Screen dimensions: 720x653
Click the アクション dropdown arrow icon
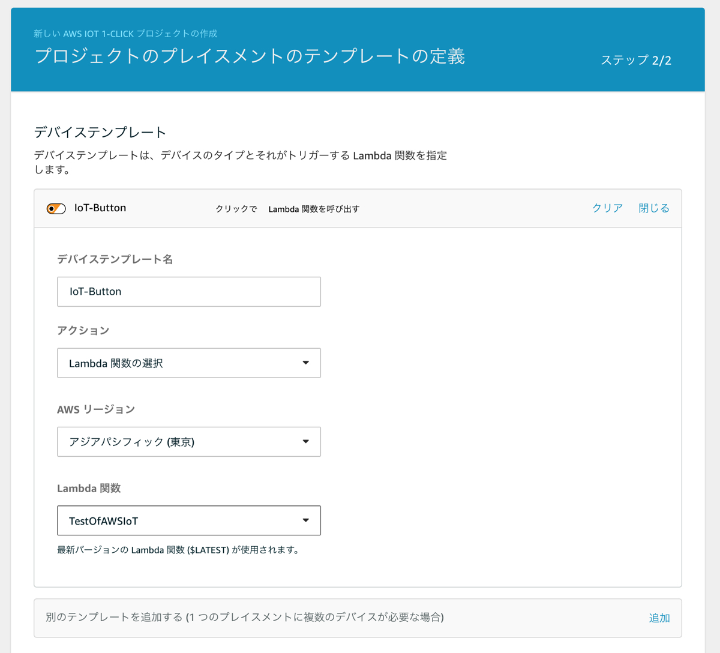[x=306, y=363]
